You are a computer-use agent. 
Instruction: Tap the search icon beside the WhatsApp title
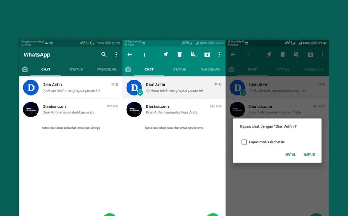tap(104, 55)
